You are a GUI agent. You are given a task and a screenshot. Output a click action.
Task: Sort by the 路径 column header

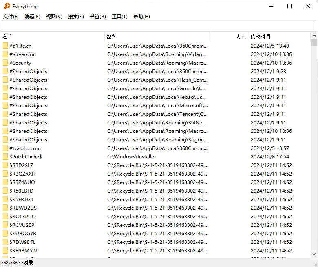(x=157, y=37)
